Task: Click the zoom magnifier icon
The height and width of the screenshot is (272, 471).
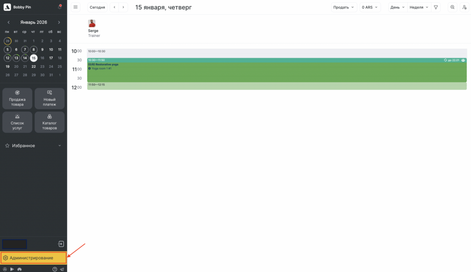Action: coord(453,7)
